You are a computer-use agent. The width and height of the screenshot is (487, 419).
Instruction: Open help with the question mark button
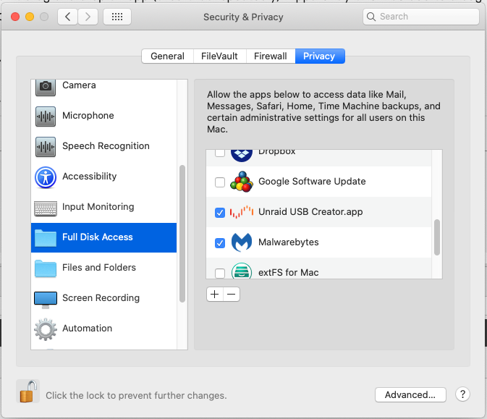(x=462, y=394)
